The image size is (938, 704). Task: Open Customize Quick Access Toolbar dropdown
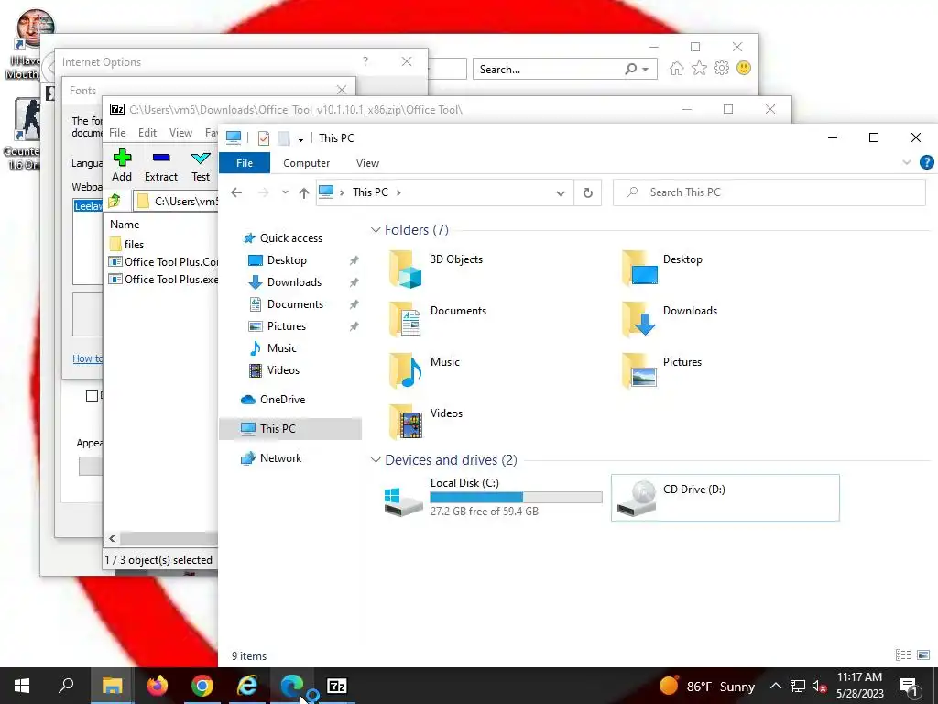[300, 139]
